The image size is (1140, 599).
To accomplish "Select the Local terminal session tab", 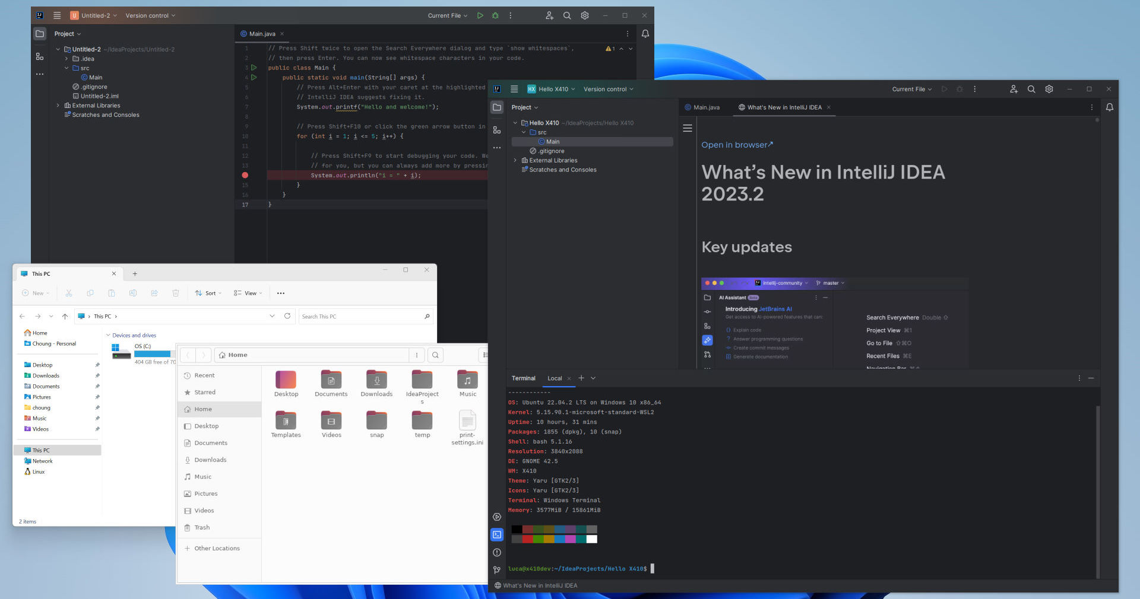I will (x=555, y=378).
